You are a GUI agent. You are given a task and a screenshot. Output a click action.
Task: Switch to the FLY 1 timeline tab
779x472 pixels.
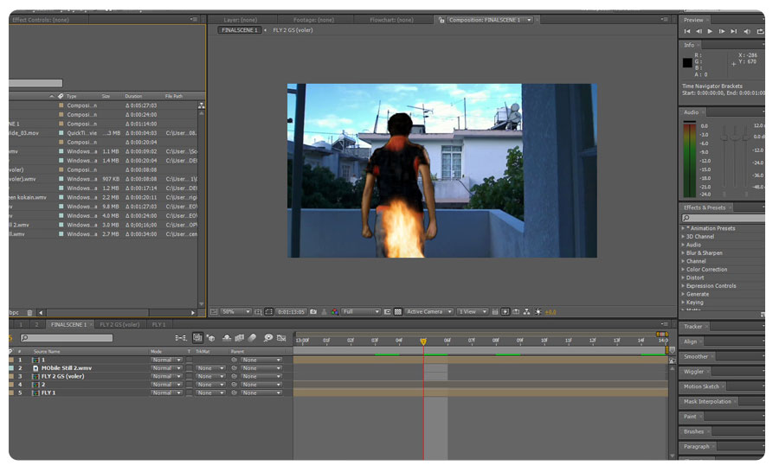159,325
